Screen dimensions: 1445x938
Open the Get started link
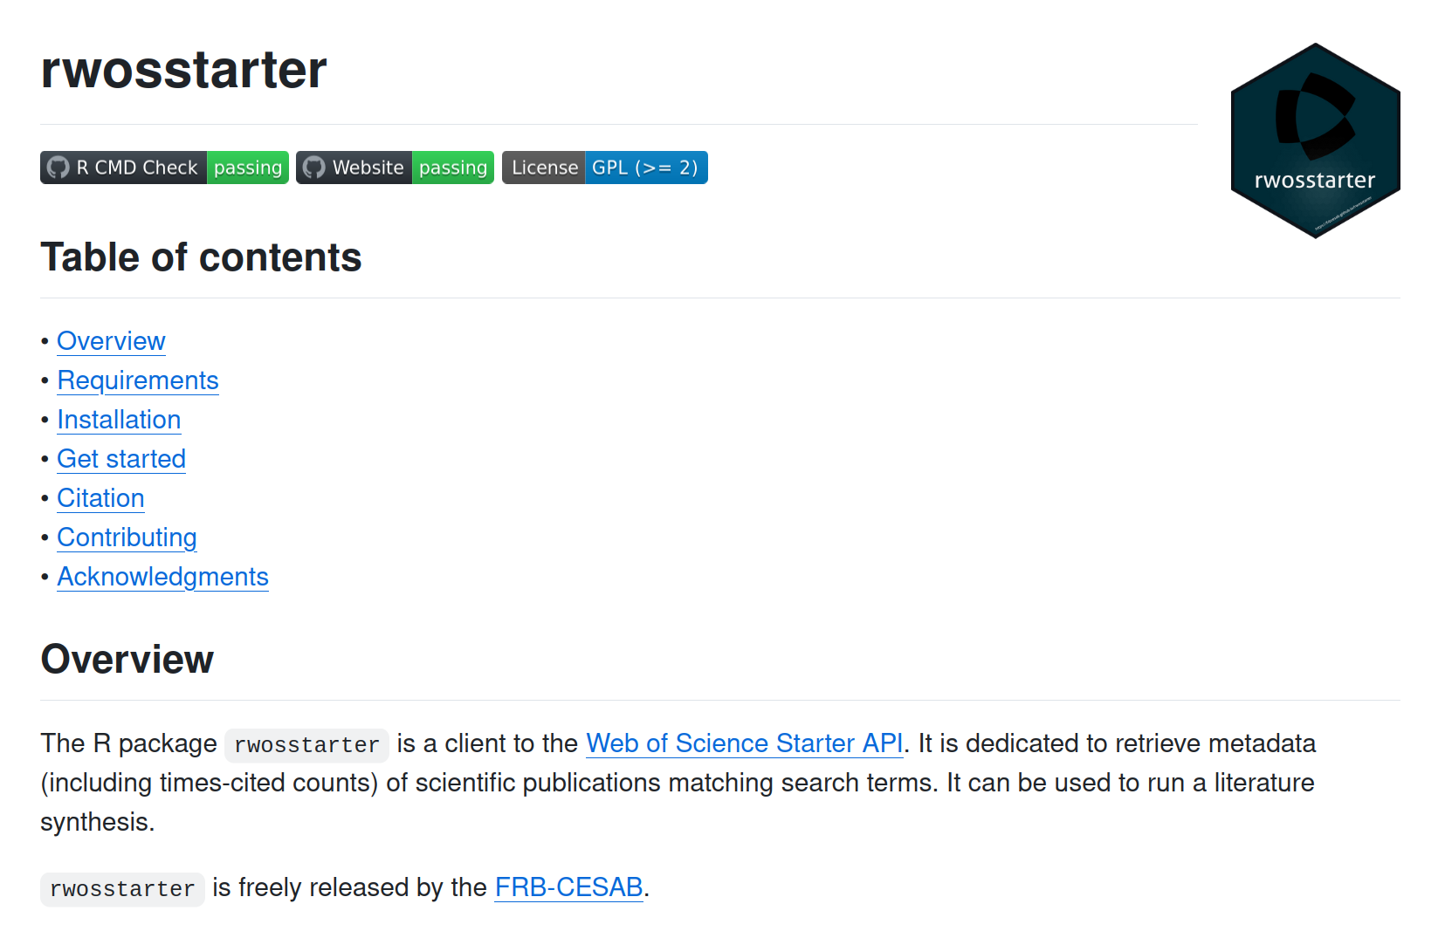coord(121,459)
